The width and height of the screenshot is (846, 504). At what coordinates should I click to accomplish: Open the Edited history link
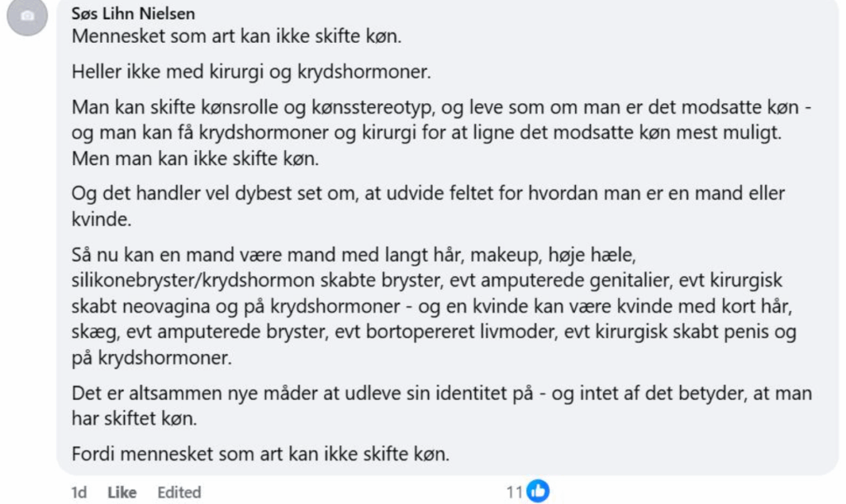(x=179, y=492)
